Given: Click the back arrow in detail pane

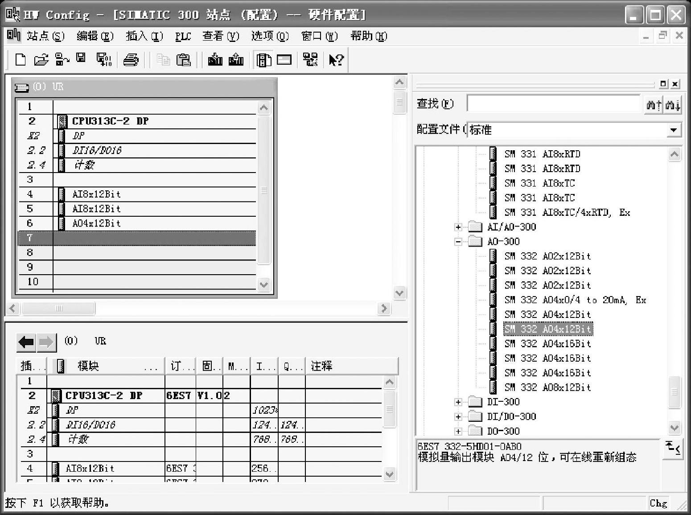Looking at the screenshot, I should pyautogui.click(x=26, y=342).
